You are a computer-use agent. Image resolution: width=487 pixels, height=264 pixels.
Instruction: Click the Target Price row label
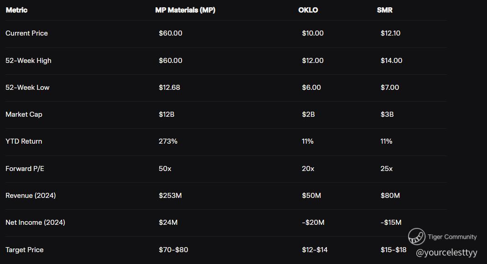(x=25, y=250)
